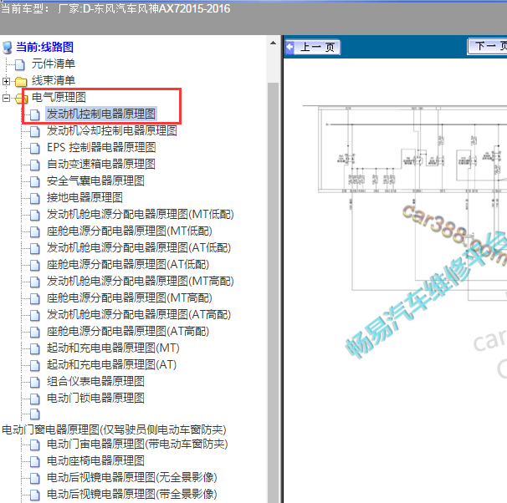Click document icon beside 接地电器原理图

coord(35,198)
